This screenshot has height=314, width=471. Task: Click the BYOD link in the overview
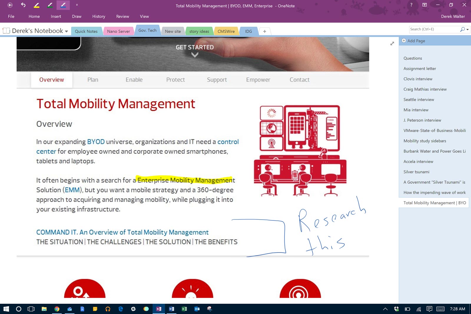96,142
